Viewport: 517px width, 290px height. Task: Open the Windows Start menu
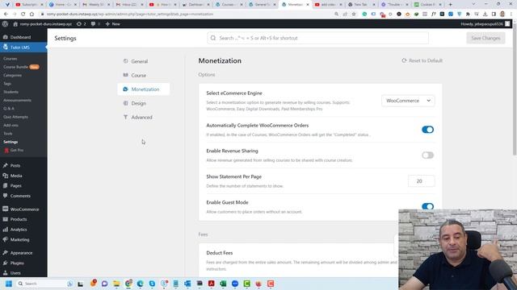[x=9, y=284]
